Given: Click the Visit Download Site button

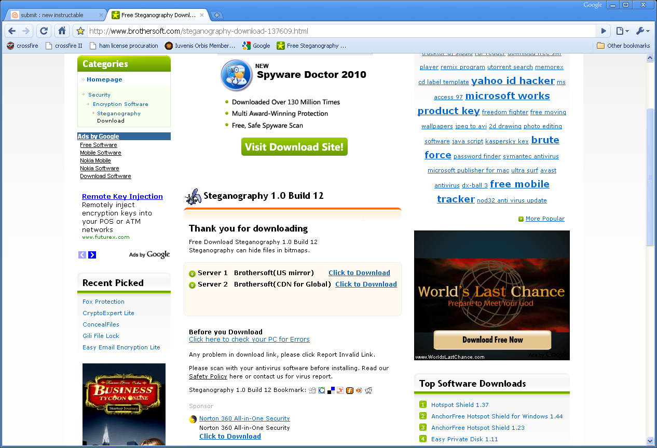Looking at the screenshot, I should 294,147.
